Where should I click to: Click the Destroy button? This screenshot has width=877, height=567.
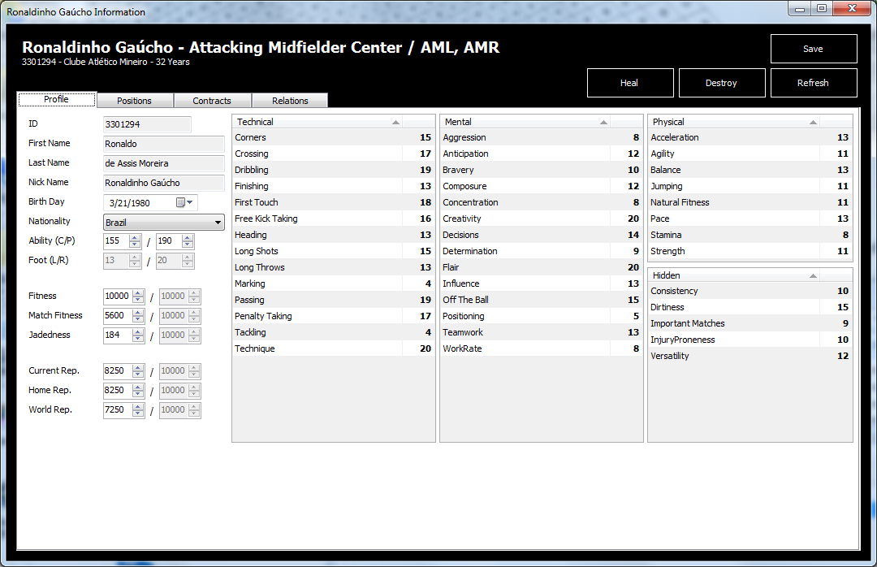tap(721, 83)
